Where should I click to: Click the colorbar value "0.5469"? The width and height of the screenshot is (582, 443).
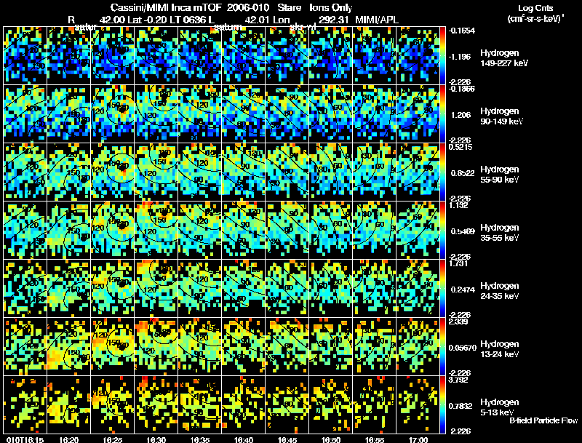point(463,231)
